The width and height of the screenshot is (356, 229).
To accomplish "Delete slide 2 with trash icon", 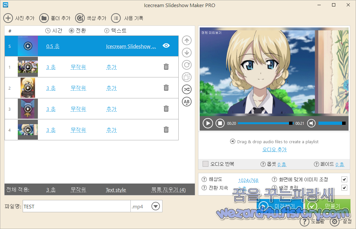I will point(166,88).
